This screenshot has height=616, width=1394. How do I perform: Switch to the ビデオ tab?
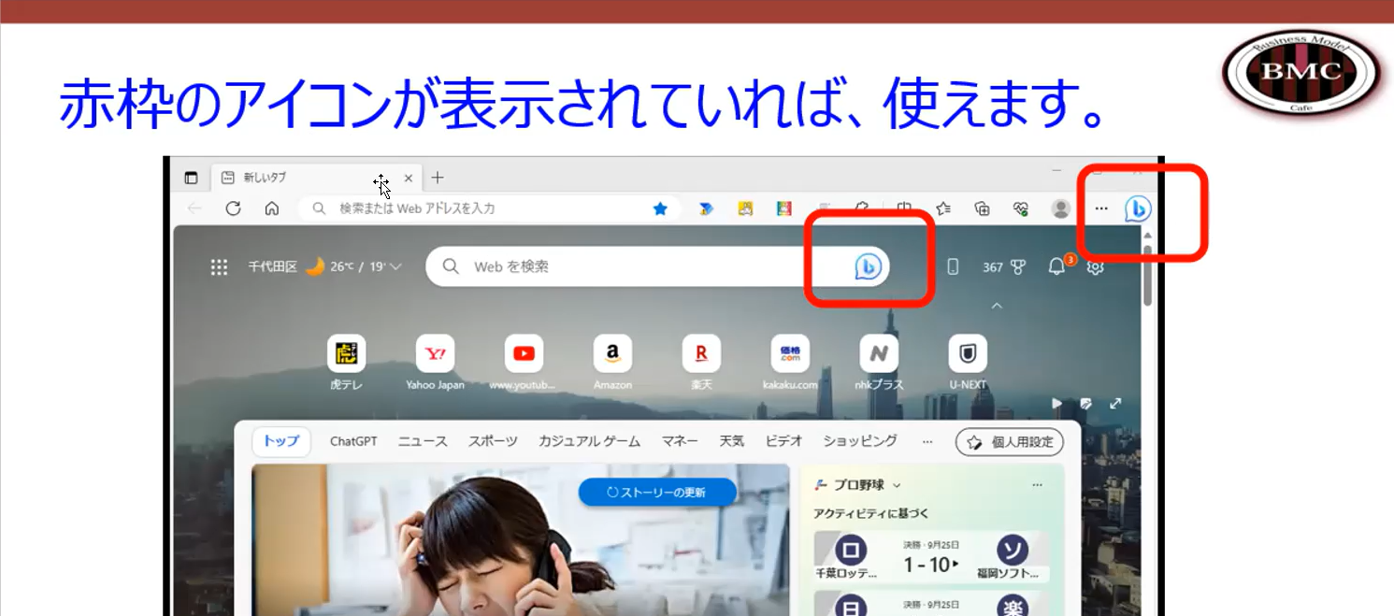click(783, 442)
